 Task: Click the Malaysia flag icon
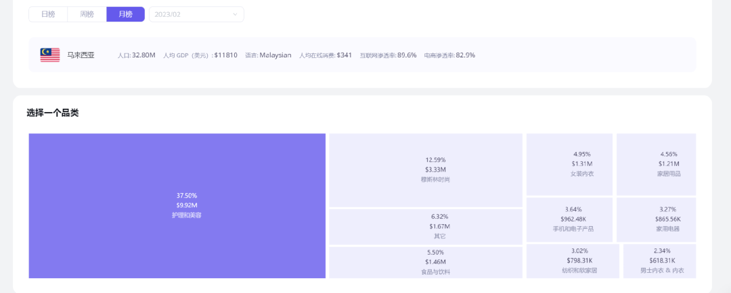click(x=50, y=55)
